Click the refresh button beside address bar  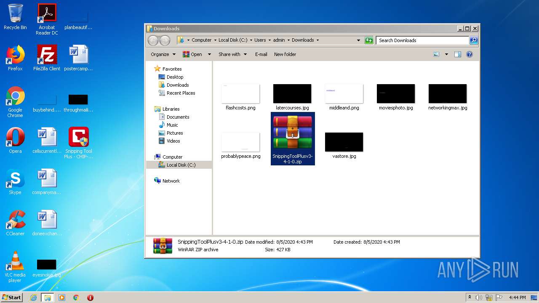point(369,40)
